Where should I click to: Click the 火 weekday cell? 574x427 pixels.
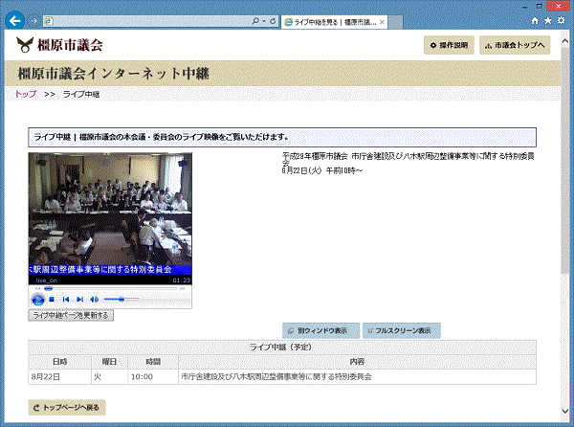coord(109,377)
